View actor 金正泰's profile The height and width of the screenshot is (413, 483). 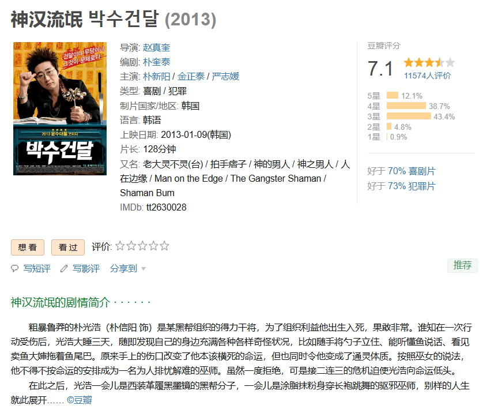pos(191,77)
